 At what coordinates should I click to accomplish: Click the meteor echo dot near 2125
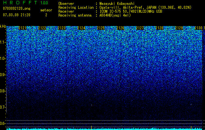point(91,105)
